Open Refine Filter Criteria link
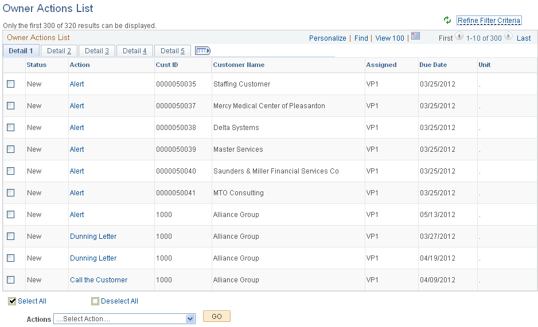This screenshot has height=327, width=538. (x=489, y=21)
